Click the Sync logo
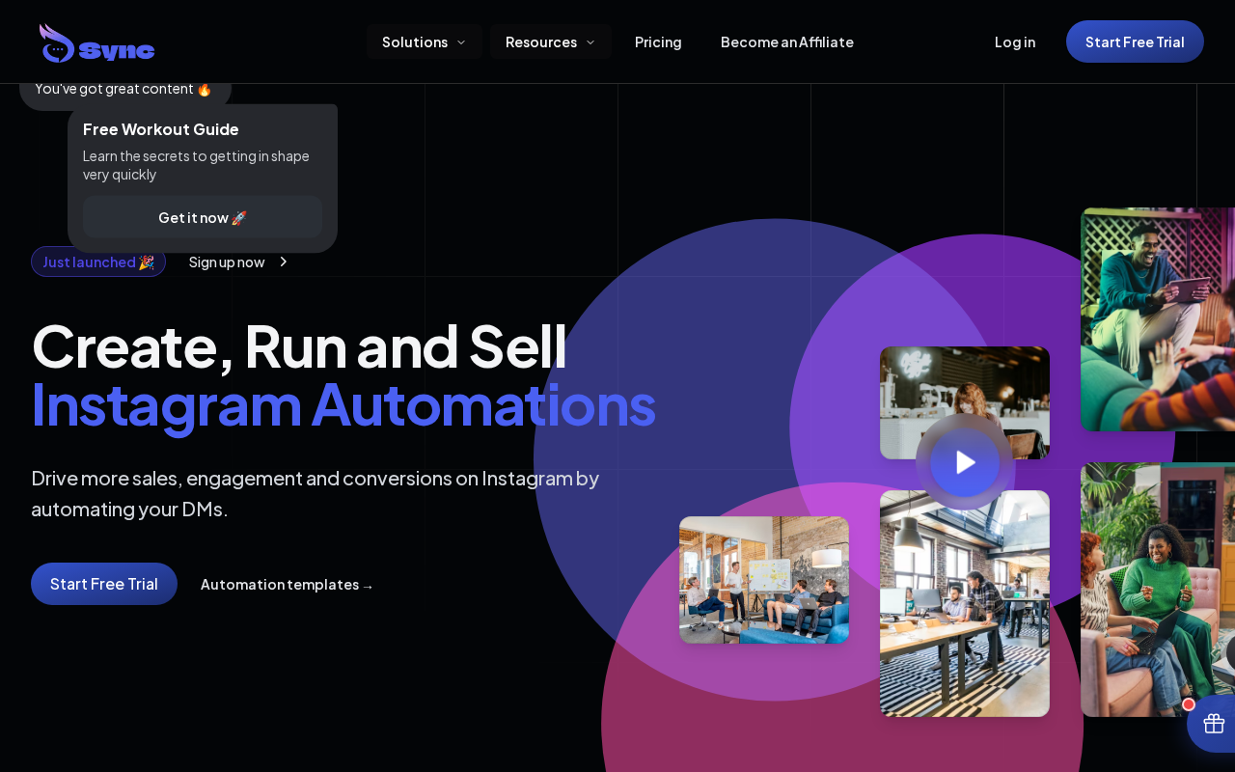The width and height of the screenshot is (1235, 772). click(96, 42)
